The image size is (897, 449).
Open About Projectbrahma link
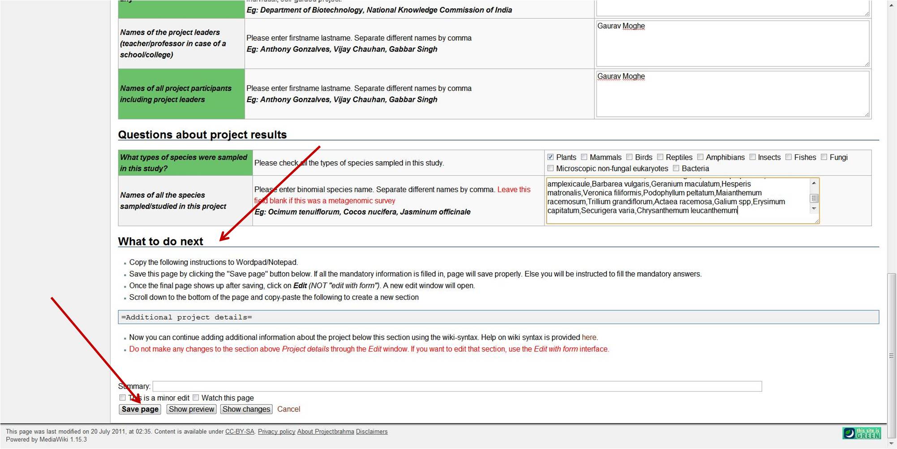coord(326,432)
